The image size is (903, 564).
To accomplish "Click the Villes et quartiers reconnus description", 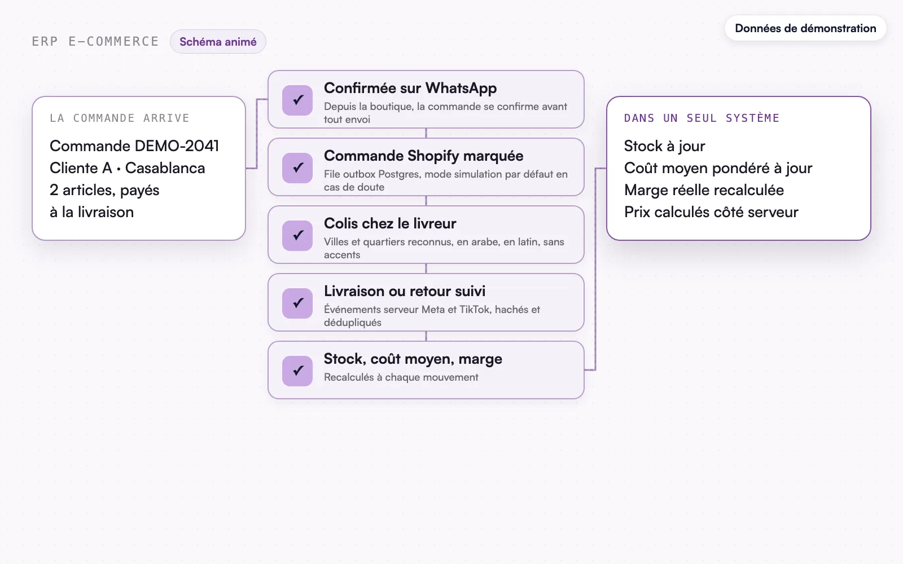I will 444,248.
